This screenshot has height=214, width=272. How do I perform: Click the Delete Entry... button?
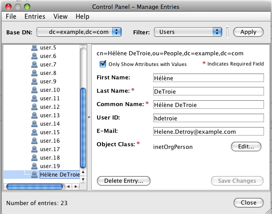[124, 181]
